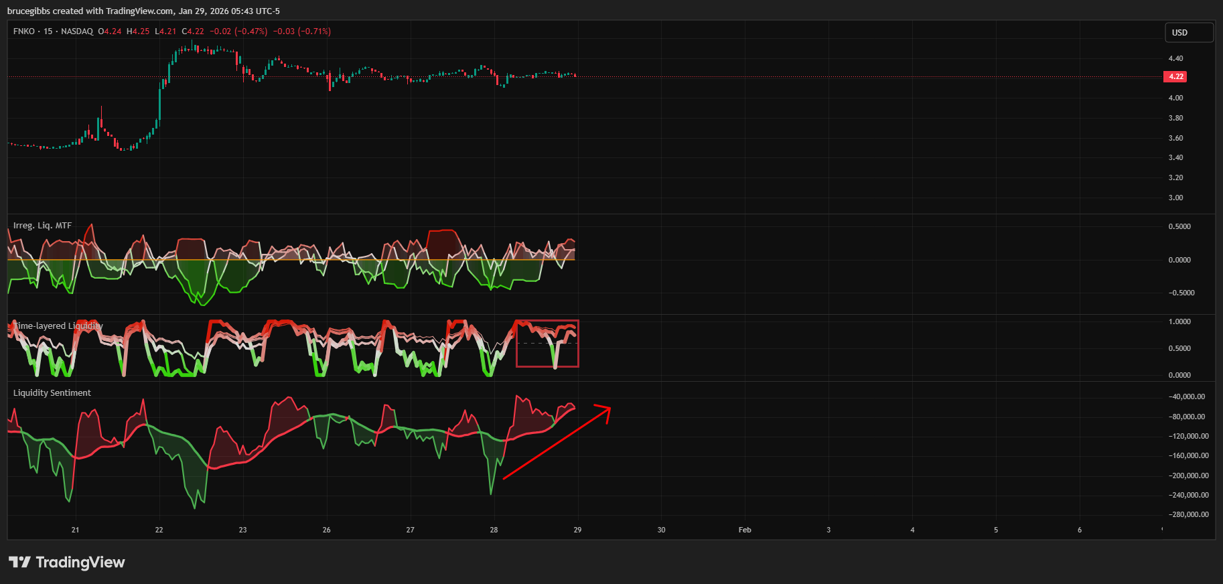Click date 22 on the time axis
1223x584 pixels.
coord(159,530)
